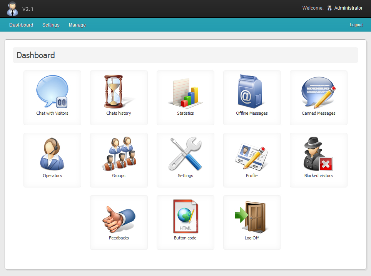Click the 'Chat with Visitors' text label
Image resolution: width=371 pixels, height=276 pixels.
[52, 113]
